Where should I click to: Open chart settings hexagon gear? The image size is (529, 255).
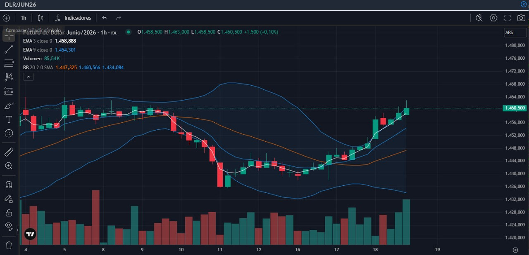(x=493, y=18)
